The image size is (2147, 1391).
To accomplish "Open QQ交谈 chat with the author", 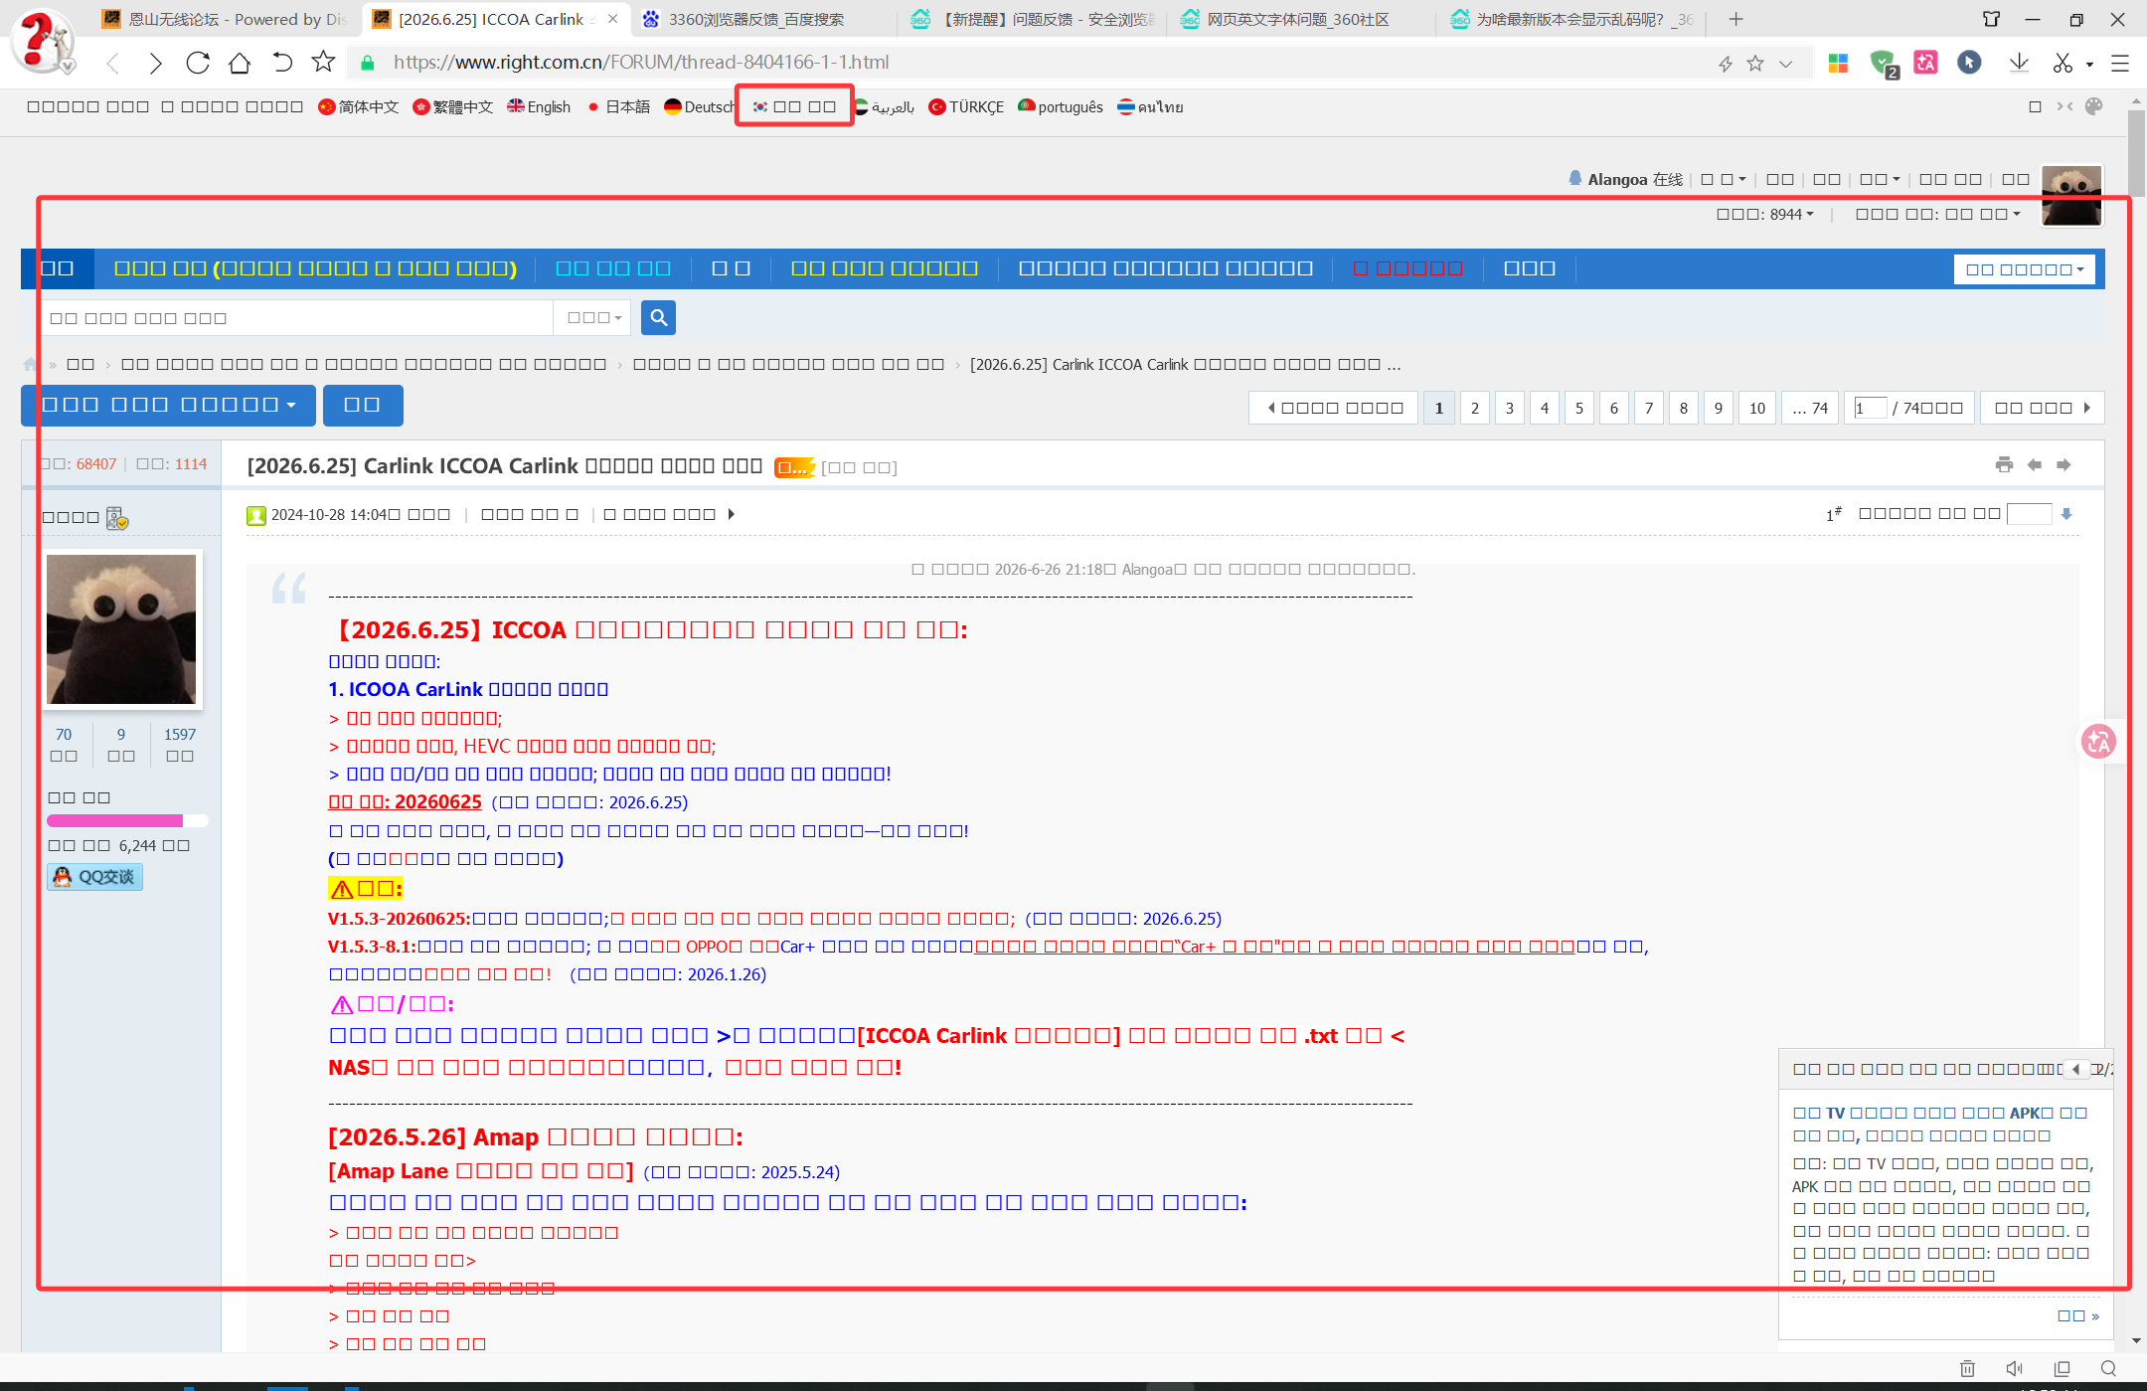I will (95, 877).
